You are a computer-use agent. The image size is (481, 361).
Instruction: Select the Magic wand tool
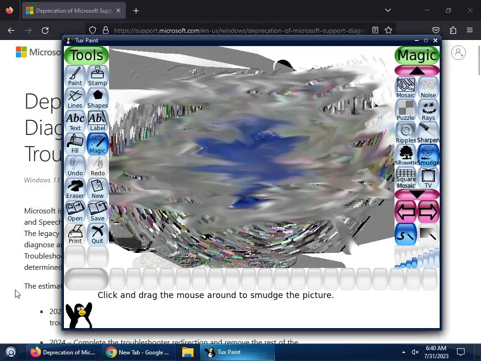[98, 144]
